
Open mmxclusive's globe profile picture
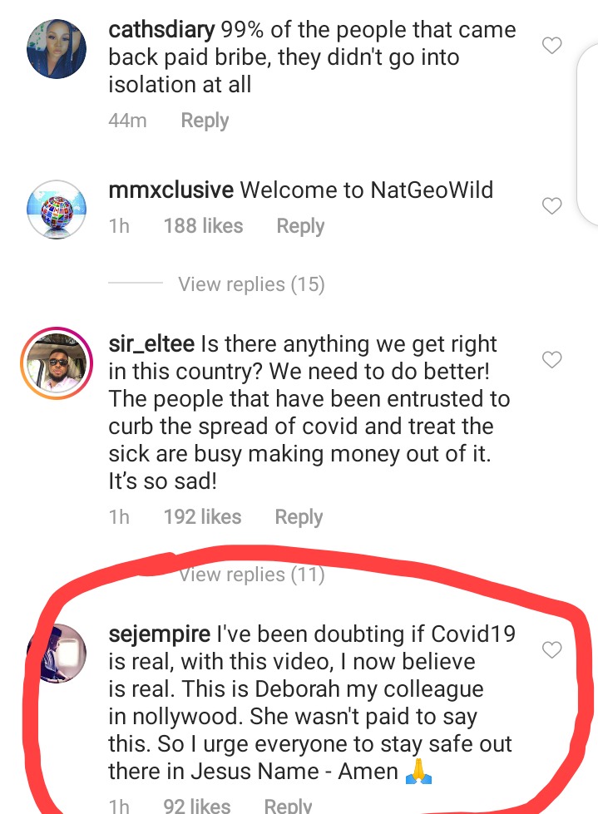(57, 210)
